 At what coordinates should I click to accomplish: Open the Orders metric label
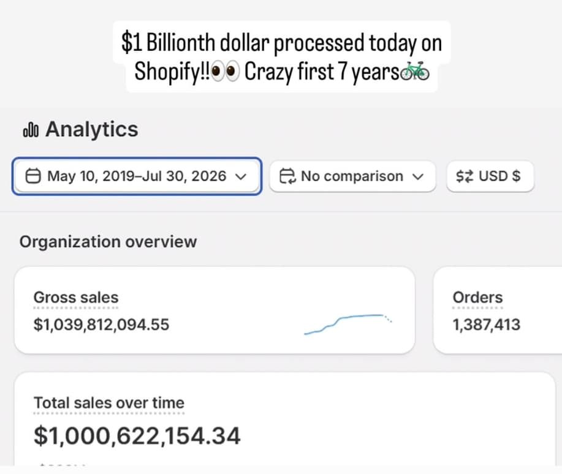477,298
